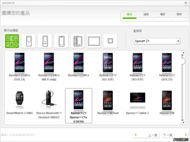Click the version number 2.14.4.201403101311 text
Viewport: 190px width, 142px height.
coord(22,135)
